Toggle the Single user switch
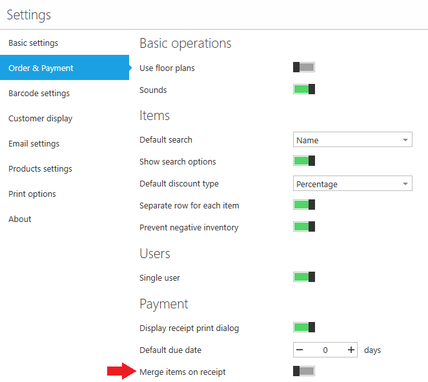 [303, 277]
